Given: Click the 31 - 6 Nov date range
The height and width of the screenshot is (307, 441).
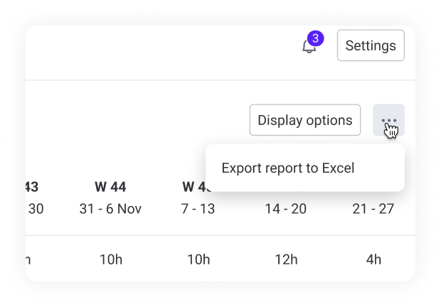Looking at the screenshot, I should (x=110, y=209).
